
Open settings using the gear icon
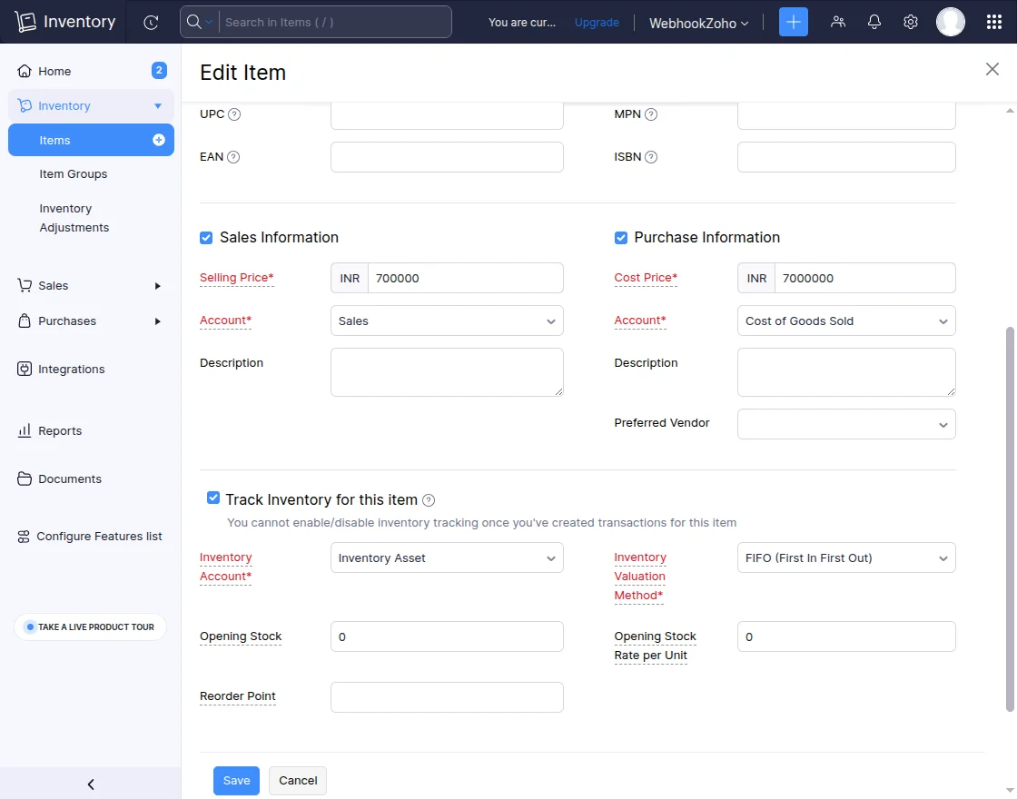[910, 21]
